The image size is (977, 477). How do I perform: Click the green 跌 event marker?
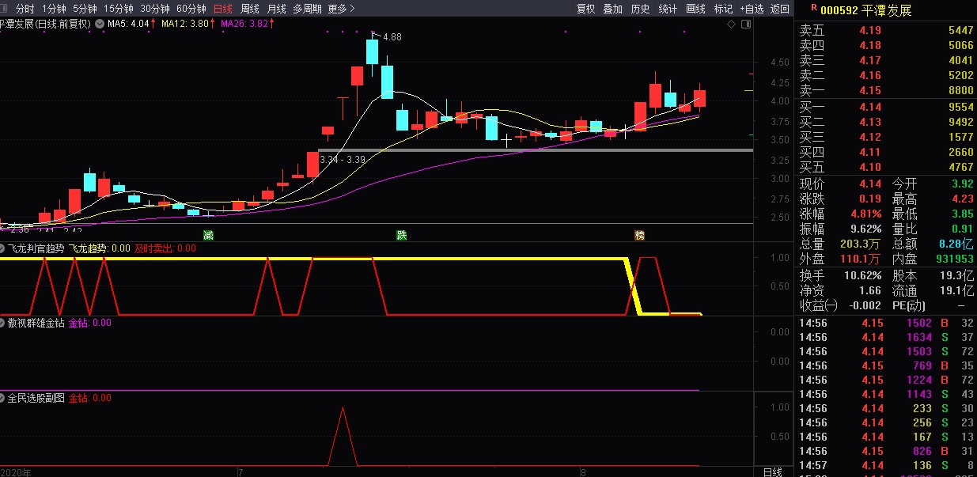402,235
